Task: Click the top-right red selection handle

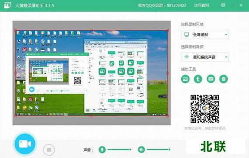Action: (x=168, y=30)
